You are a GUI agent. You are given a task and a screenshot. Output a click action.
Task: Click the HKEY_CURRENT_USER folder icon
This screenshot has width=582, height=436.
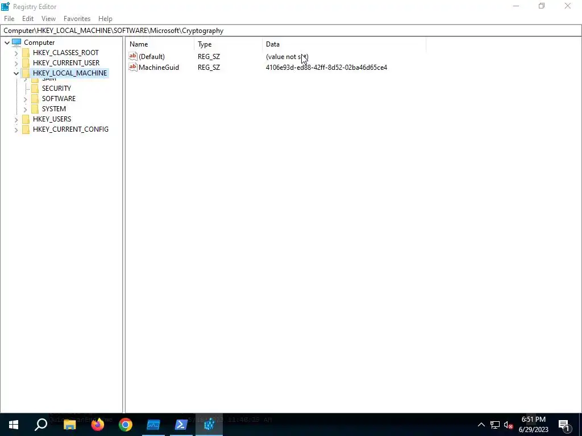26,62
